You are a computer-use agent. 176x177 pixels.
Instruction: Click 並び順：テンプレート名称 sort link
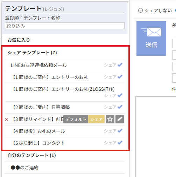tap(33, 18)
